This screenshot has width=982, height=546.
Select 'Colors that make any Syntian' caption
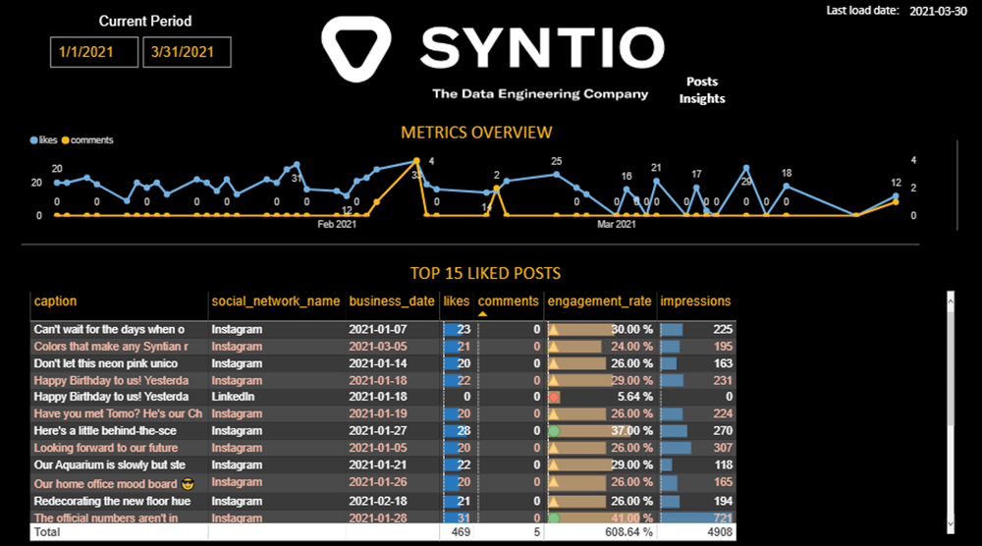(x=111, y=347)
